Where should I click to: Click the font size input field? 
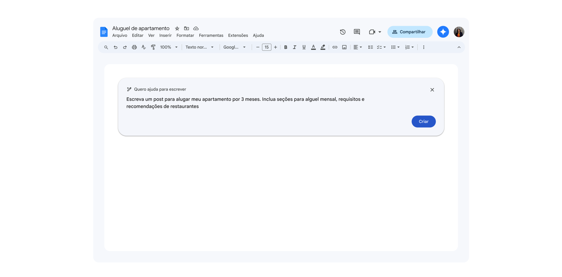coord(266,47)
